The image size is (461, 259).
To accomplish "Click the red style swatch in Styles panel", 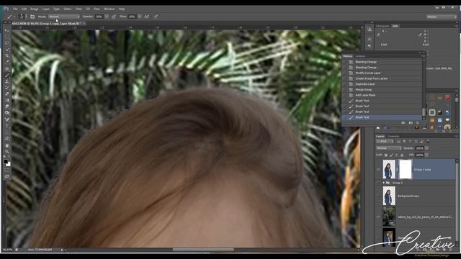I will tap(447, 97).
